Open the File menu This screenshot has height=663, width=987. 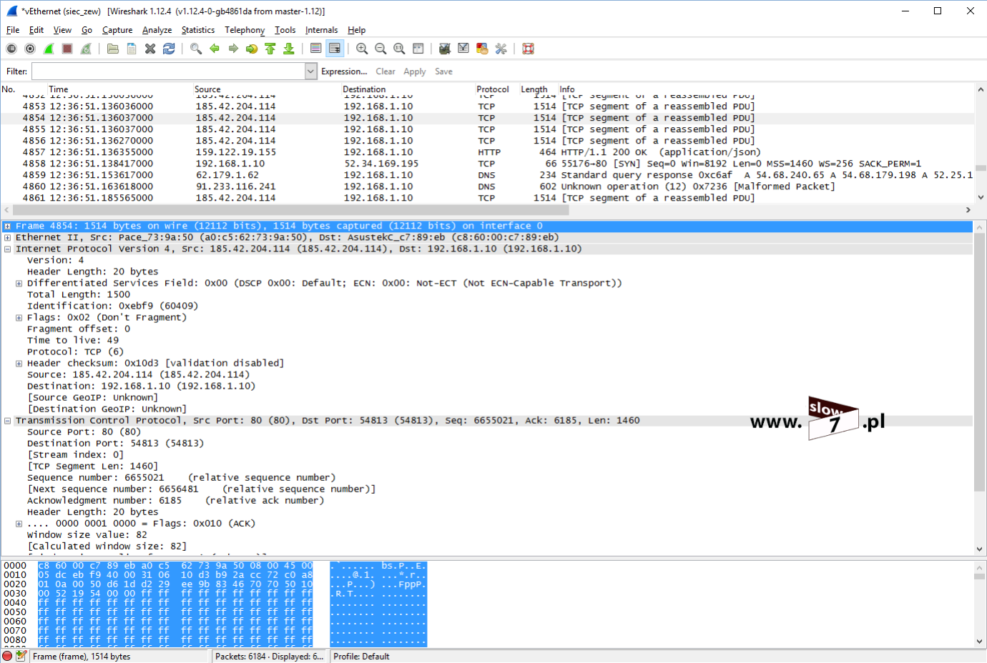click(13, 30)
